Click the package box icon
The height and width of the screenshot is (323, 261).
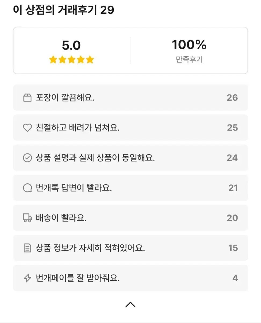(x=27, y=98)
